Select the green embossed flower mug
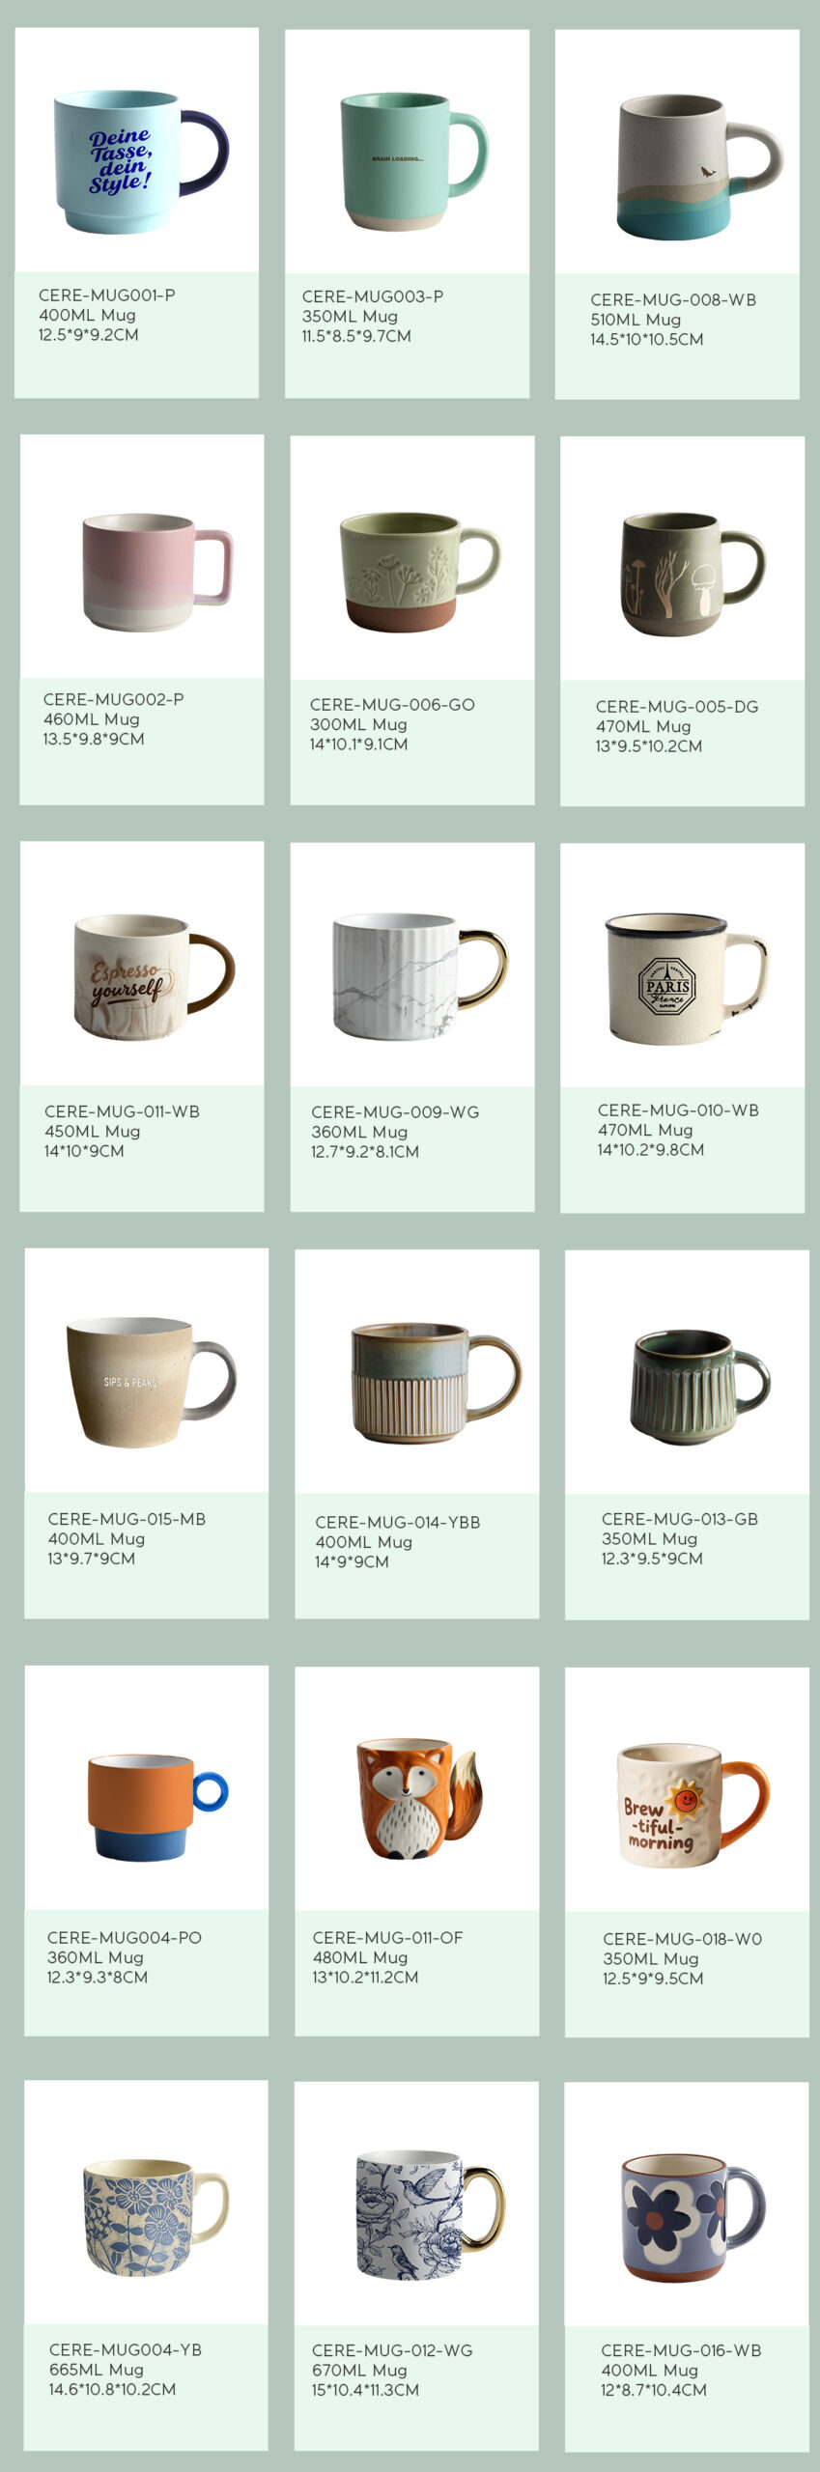This screenshot has width=820, height=2472. [420, 572]
